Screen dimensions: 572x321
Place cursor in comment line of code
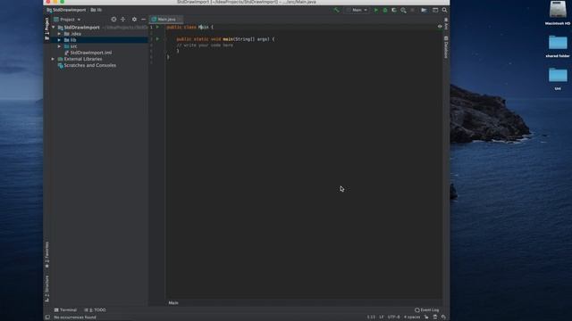pos(205,45)
